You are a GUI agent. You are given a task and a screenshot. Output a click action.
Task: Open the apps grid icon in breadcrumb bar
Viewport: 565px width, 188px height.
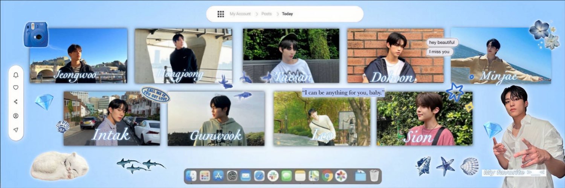pyautogui.click(x=221, y=14)
